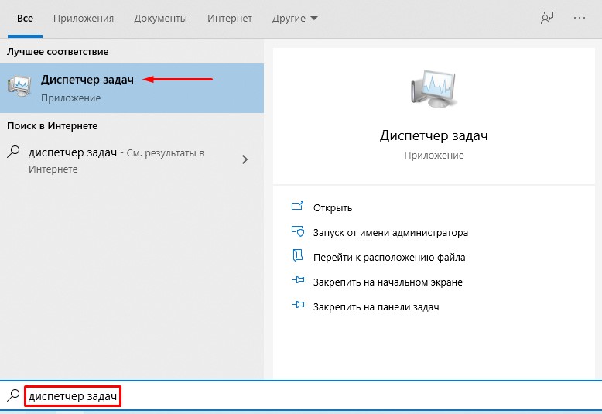Click the feedback person icon
The height and width of the screenshot is (414, 602).
[547, 18]
